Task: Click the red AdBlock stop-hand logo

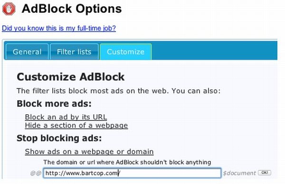Action: click(x=9, y=9)
